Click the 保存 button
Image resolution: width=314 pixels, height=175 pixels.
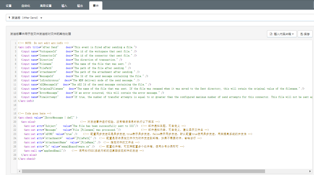tap(305, 34)
